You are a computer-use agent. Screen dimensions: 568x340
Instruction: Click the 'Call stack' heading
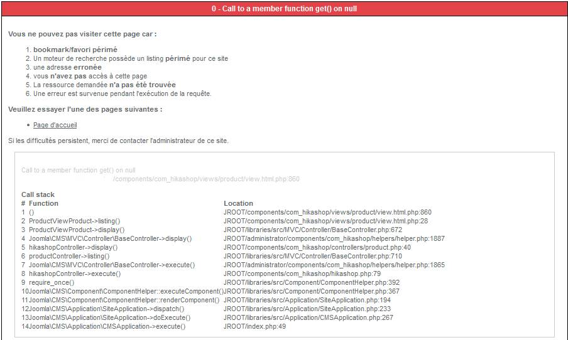38,194
